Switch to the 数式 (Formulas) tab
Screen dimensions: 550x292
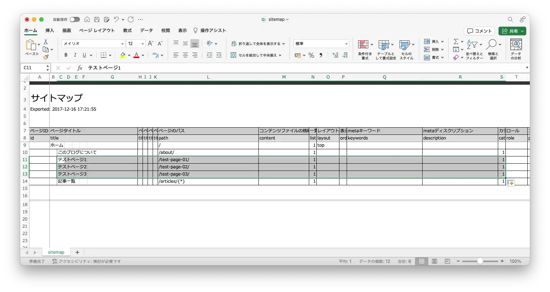point(127,31)
